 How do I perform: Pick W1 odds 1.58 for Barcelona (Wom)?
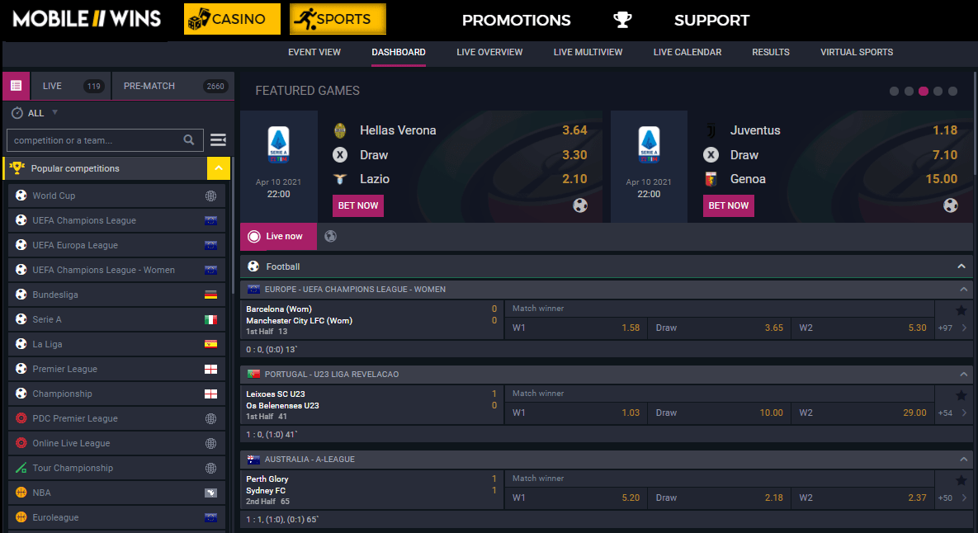click(x=576, y=328)
